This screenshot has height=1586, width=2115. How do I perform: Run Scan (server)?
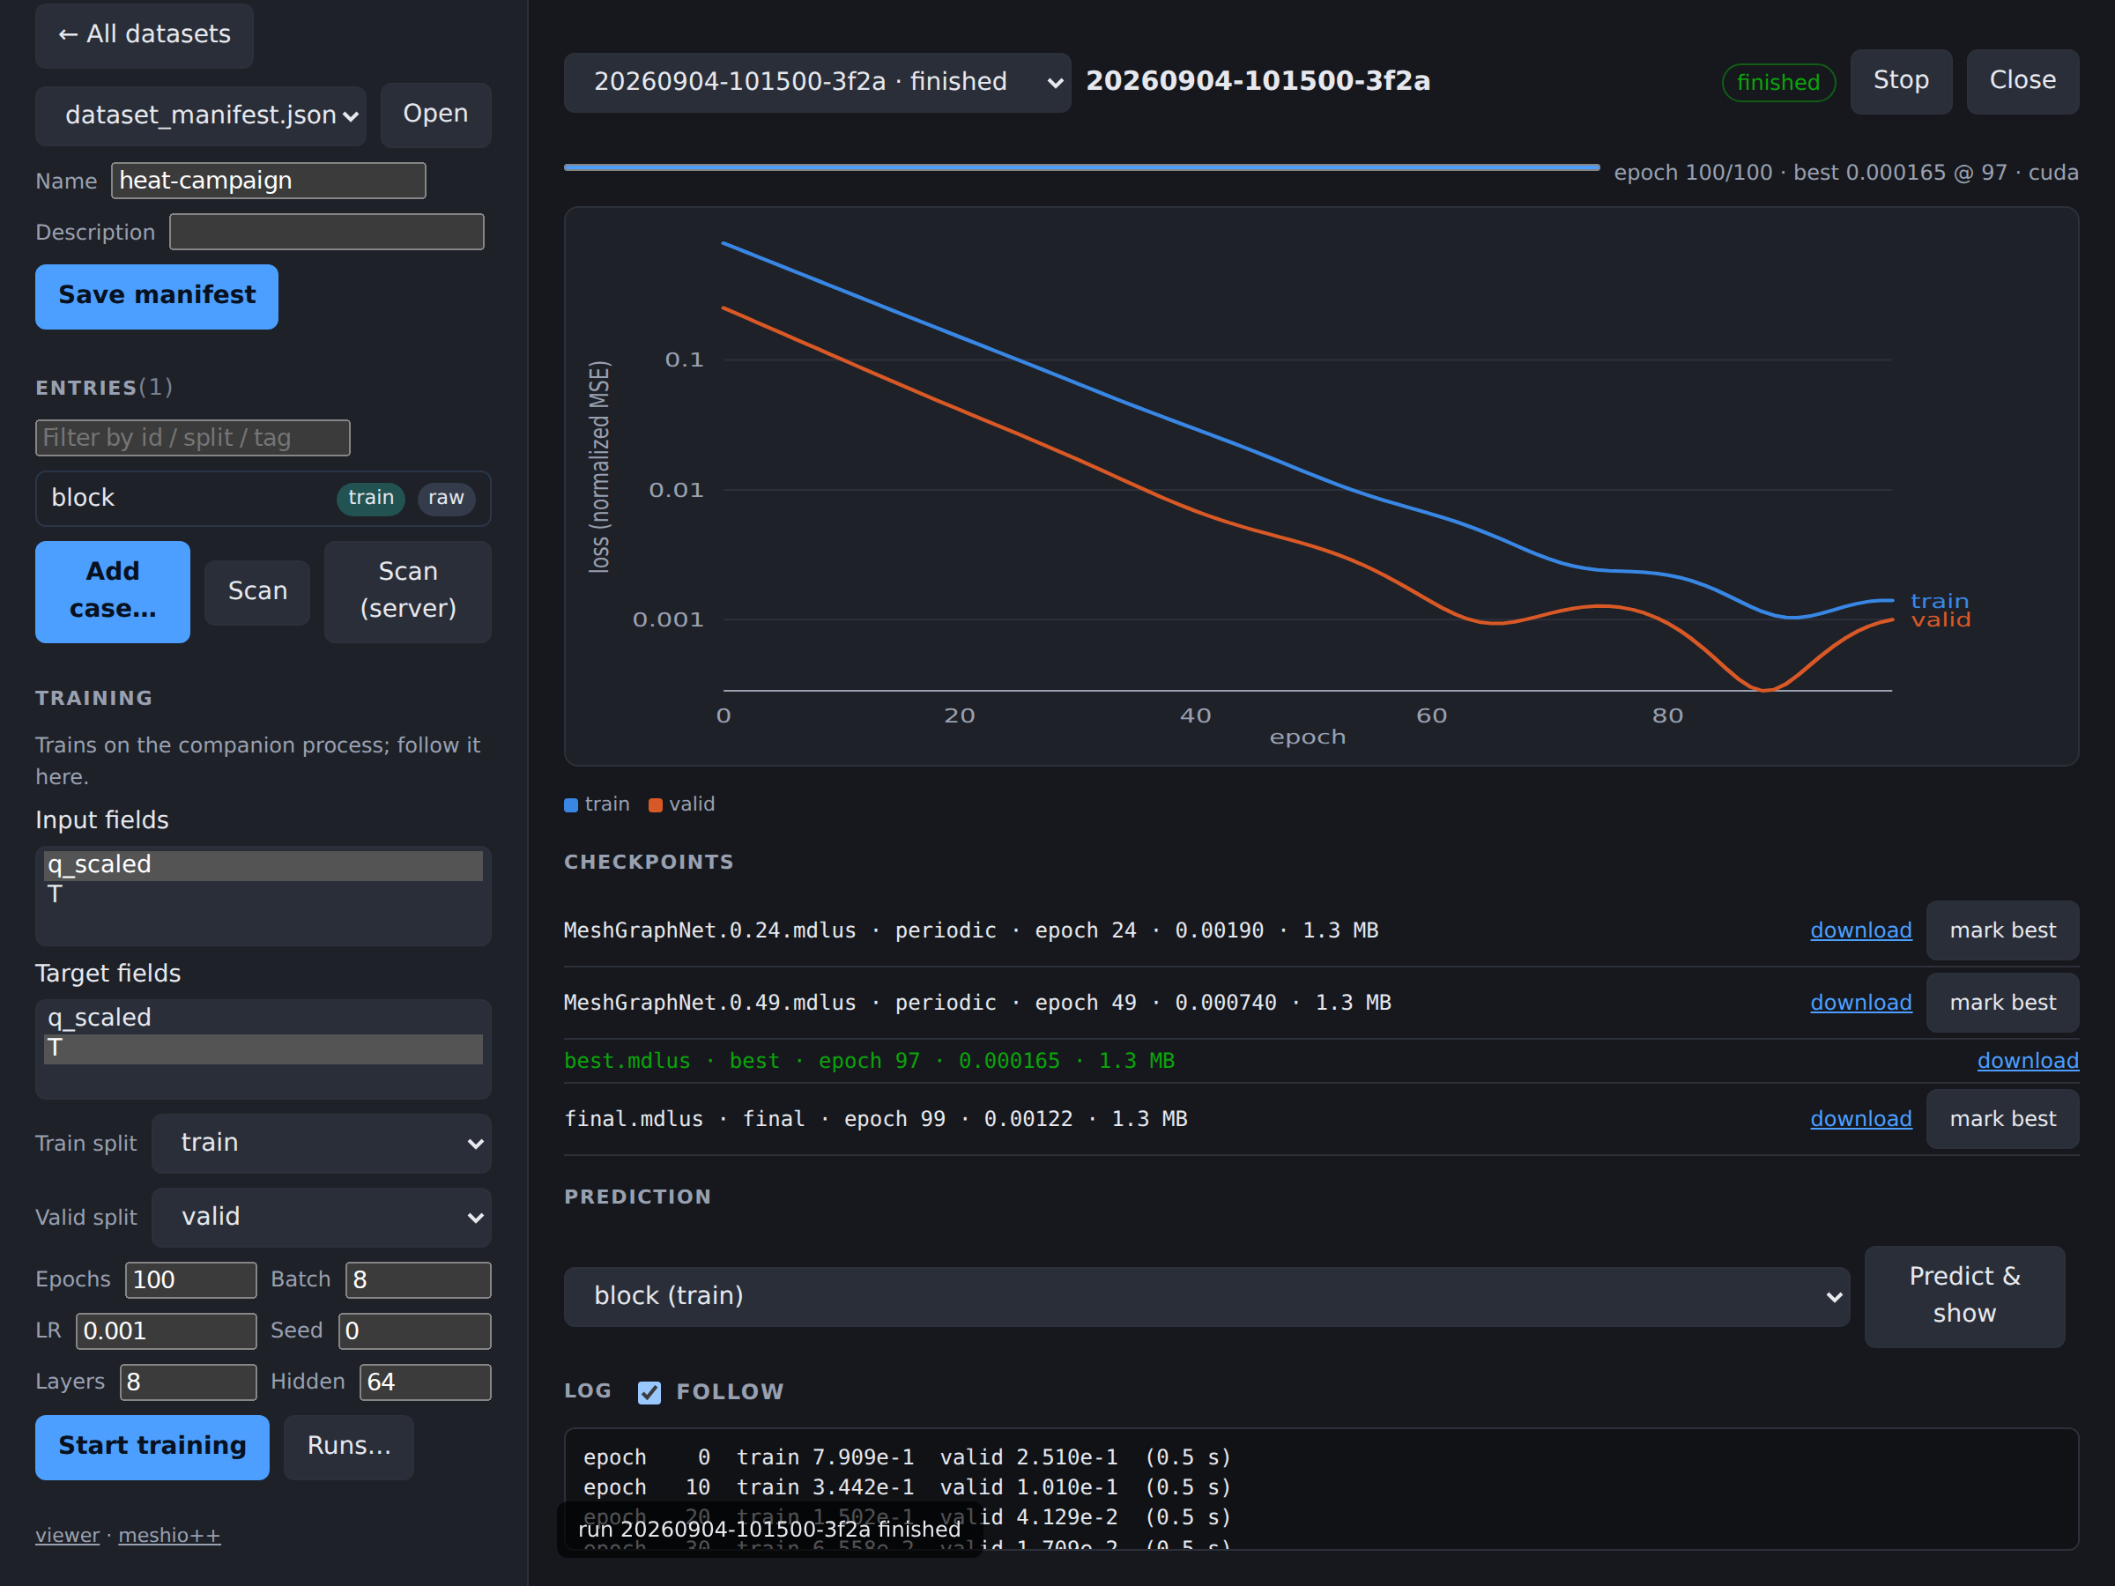click(408, 592)
